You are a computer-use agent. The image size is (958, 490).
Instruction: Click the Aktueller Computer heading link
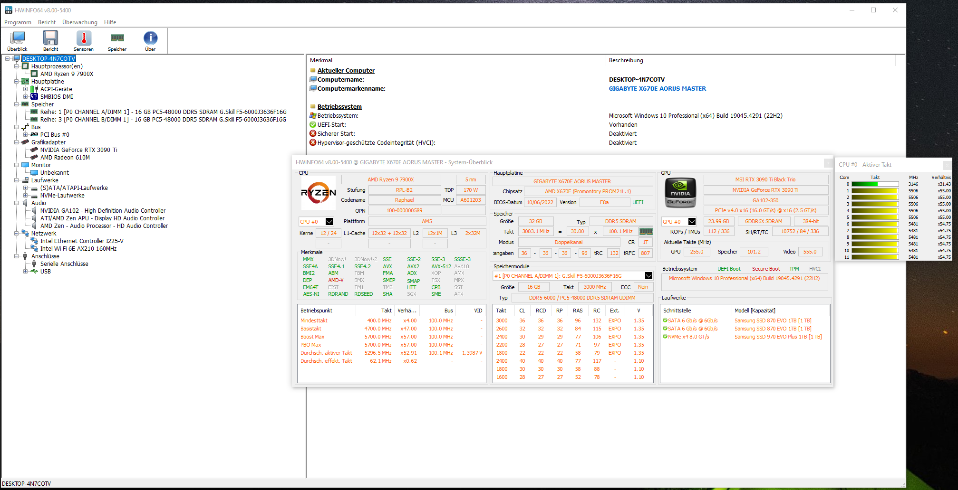(x=346, y=71)
